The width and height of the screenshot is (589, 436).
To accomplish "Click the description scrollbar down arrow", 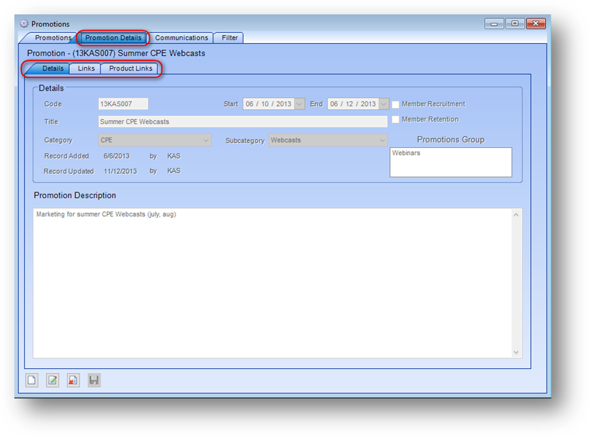I will [516, 352].
